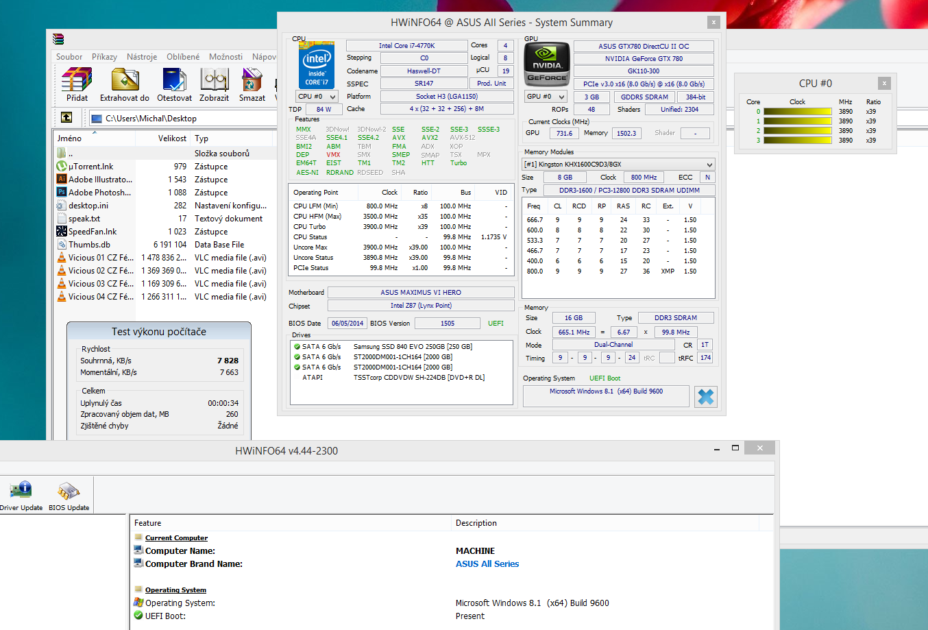Click the Smazat (delete) icon in WinRAR
The height and width of the screenshot is (630, 928).
pos(252,80)
